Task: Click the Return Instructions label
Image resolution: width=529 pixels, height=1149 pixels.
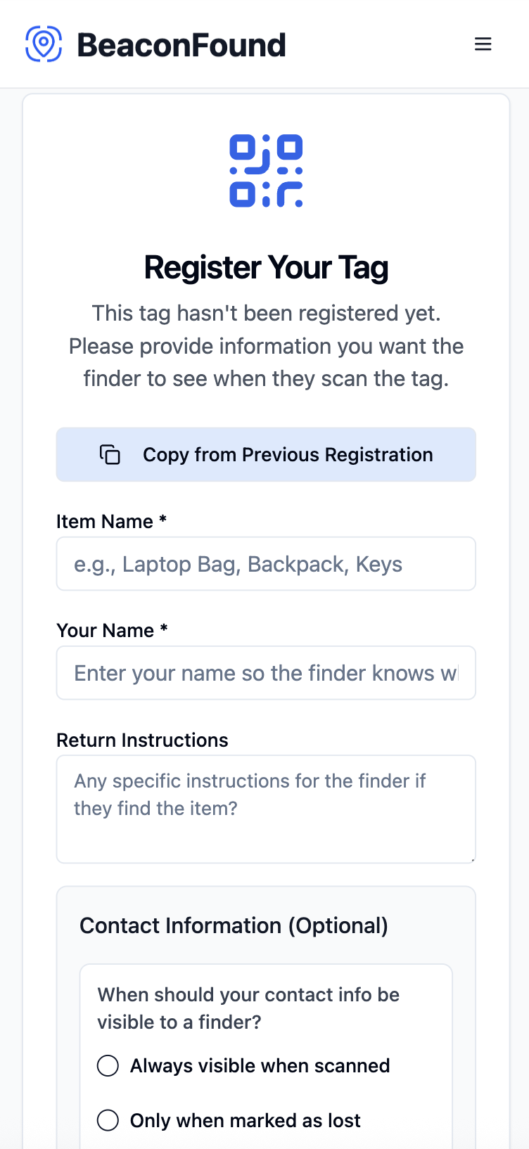Action: click(x=142, y=740)
